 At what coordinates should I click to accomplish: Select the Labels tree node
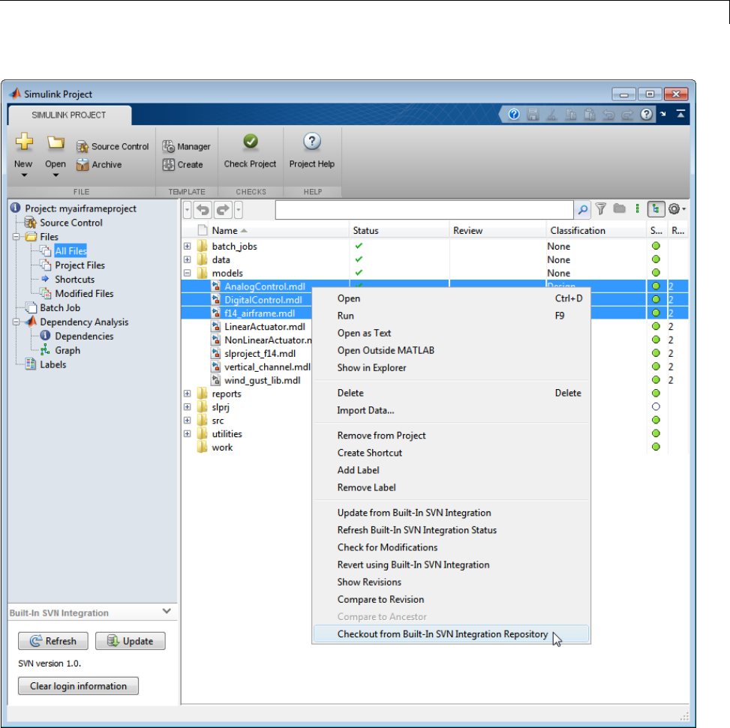point(53,364)
